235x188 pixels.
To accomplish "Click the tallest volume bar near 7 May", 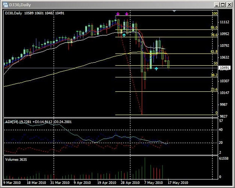I will pyautogui.click(x=145, y=168).
